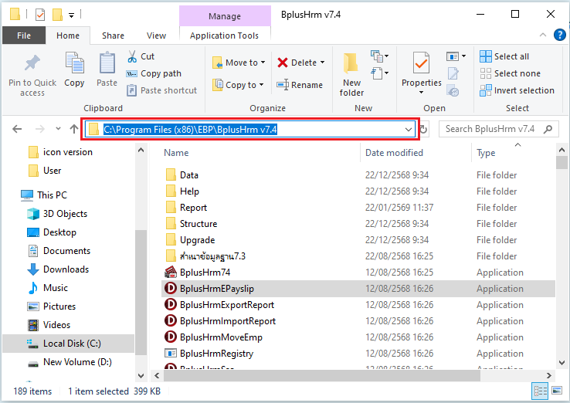Click the red Delete X icon
Viewport: 570px width, 403px height.
(x=283, y=63)
